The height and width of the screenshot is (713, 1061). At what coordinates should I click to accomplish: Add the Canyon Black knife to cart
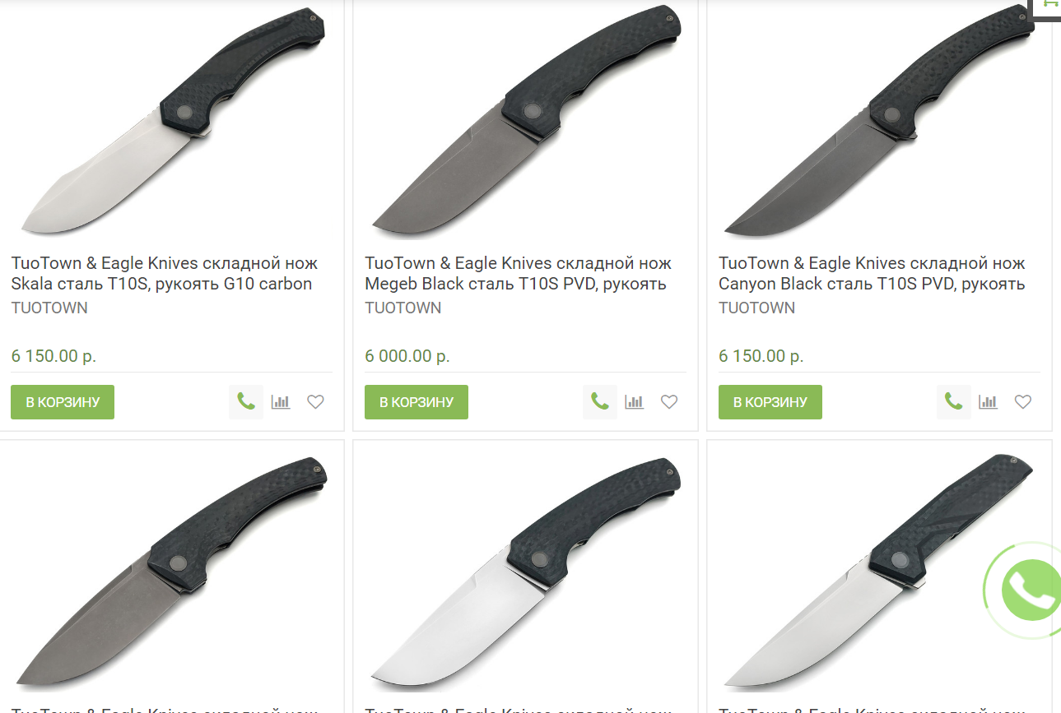770,402
